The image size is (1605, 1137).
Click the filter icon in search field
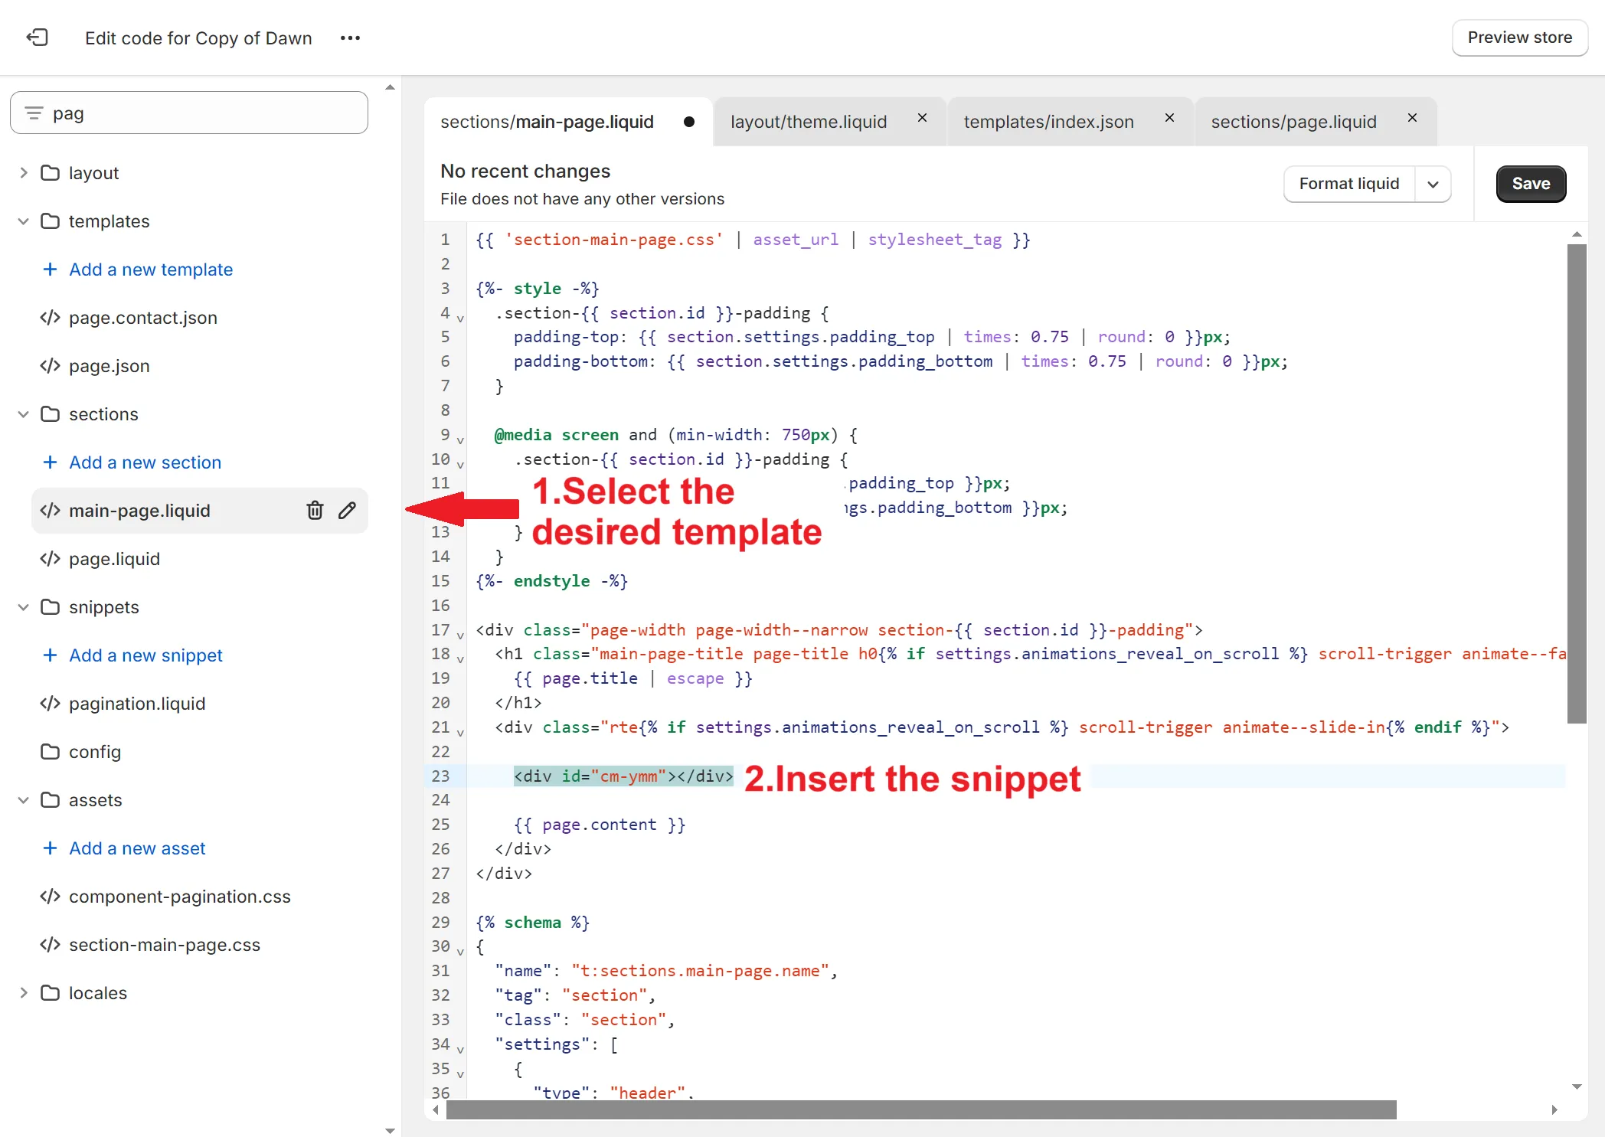[34, 113]
